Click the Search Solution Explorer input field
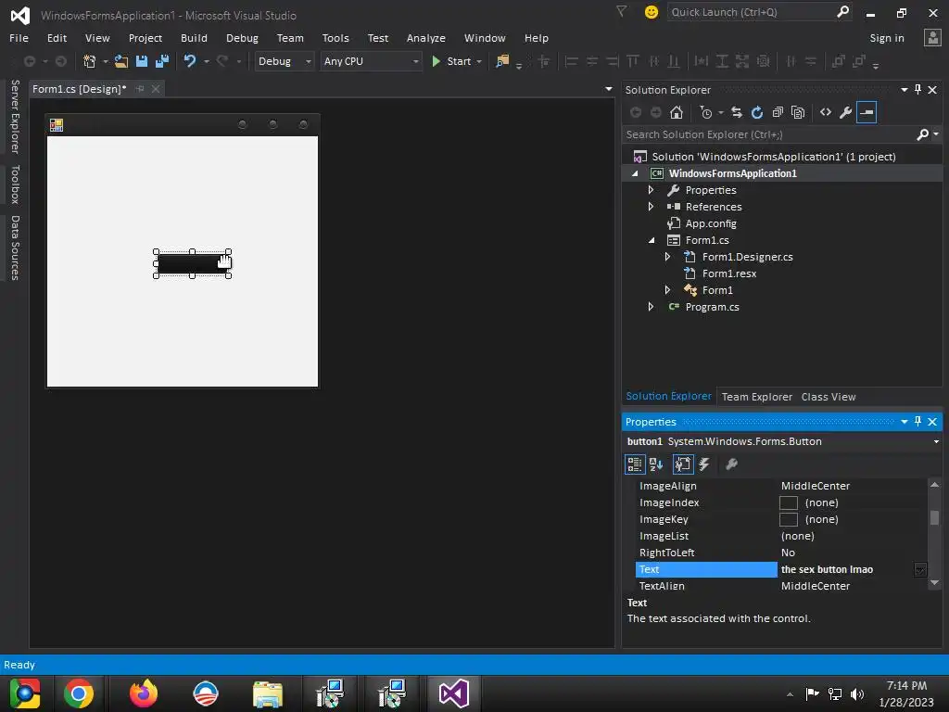Screen dimensions: 949x712 coord(770,134)
